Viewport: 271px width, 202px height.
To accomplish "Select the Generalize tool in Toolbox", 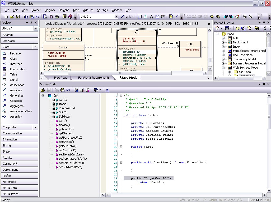I will (16, 95).
